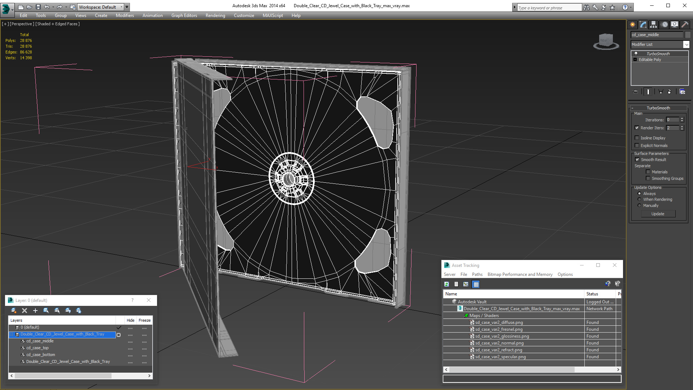Click Remove modifier from stack trash icon
This screenshot has width=693, height=390.
pos(669,92)
